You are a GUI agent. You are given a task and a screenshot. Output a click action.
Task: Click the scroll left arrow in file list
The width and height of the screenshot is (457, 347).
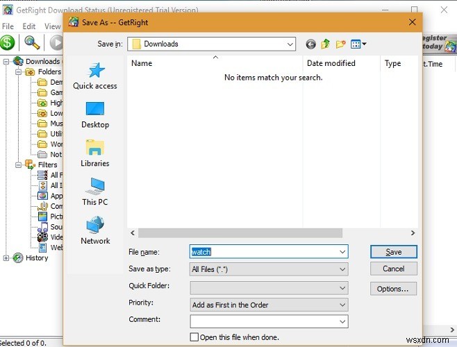click(x=133, y=232)
